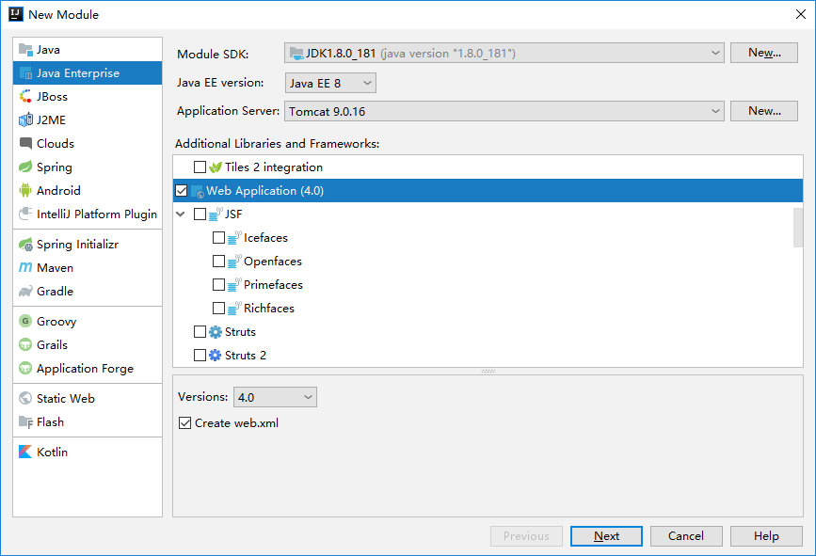This screenshot has height=556, width=816.
Task: Open the Versions 4.0 dropdown
Action: click(275, 397)
